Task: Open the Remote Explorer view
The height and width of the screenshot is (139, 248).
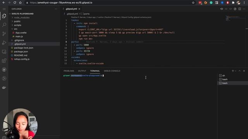Action: tap(4, 52)
